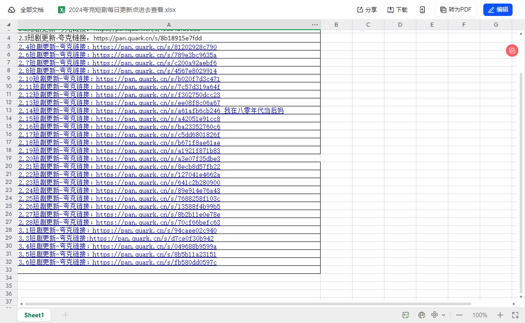The image size is (525, 323).
Task: Open the 3.3短剧更新 quark link
Action: coord(116,239)
